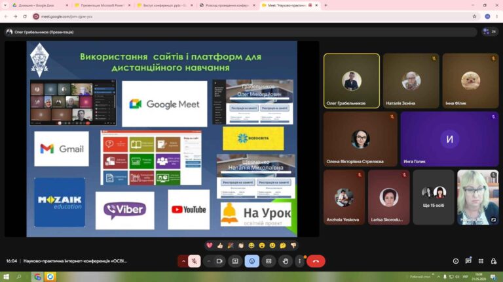Viewport: 503px width, 282px height.
Task: Send thumbs down reaction
Action: (x=293, y=245)
